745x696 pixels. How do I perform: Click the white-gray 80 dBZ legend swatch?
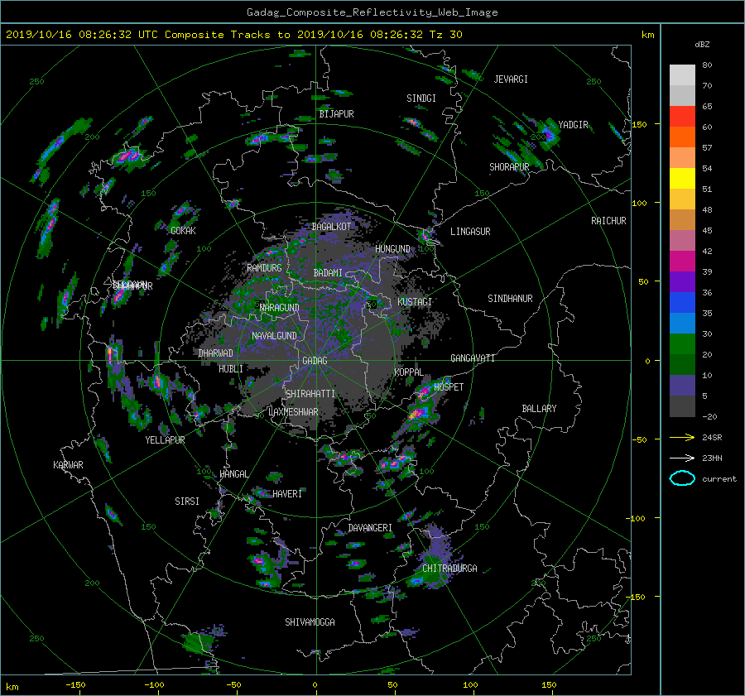[x=682, y=75]
